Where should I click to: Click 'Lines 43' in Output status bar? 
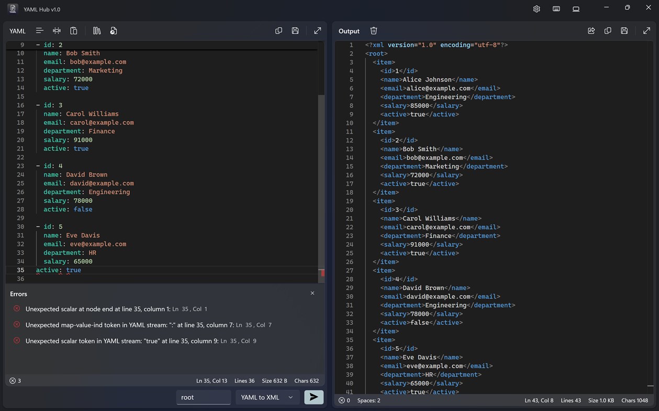coord(571,401)
